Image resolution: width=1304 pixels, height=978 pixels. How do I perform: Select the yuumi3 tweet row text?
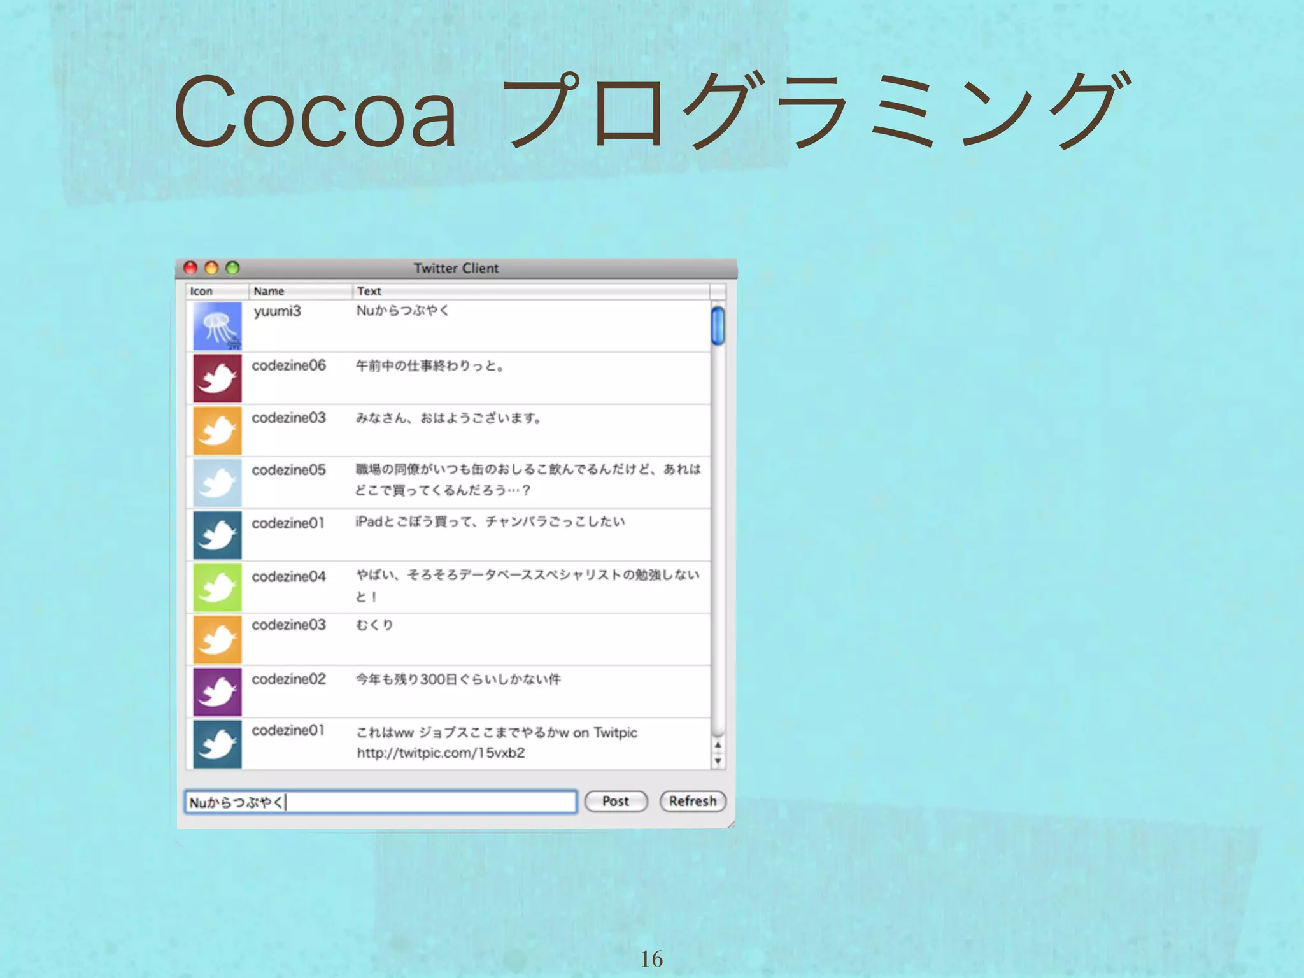point(402,311)
